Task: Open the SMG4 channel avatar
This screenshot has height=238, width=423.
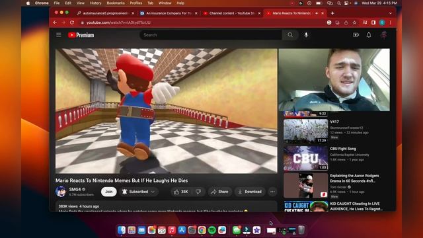Action: pyautogui.click(x=61, y=192)
